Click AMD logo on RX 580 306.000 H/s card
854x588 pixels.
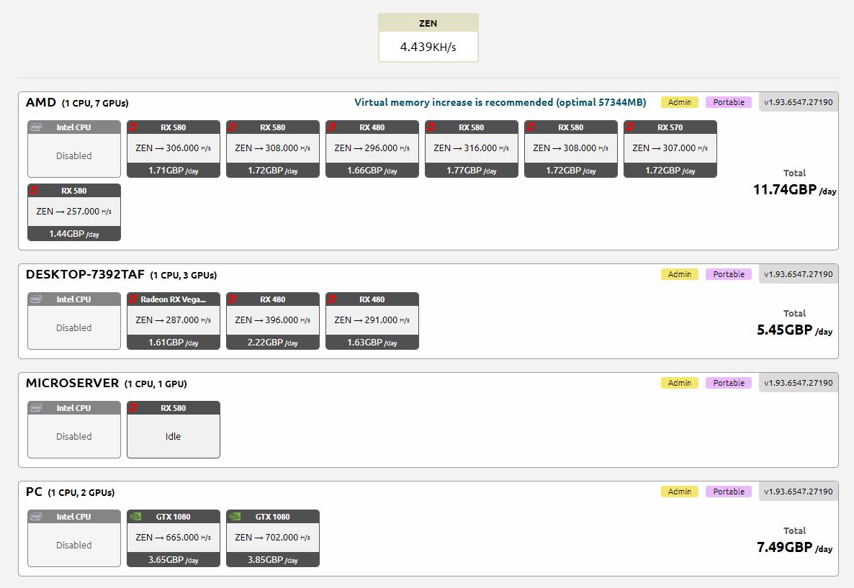133,127
